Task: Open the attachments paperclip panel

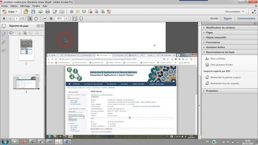Action: click(x=4, y=42)
